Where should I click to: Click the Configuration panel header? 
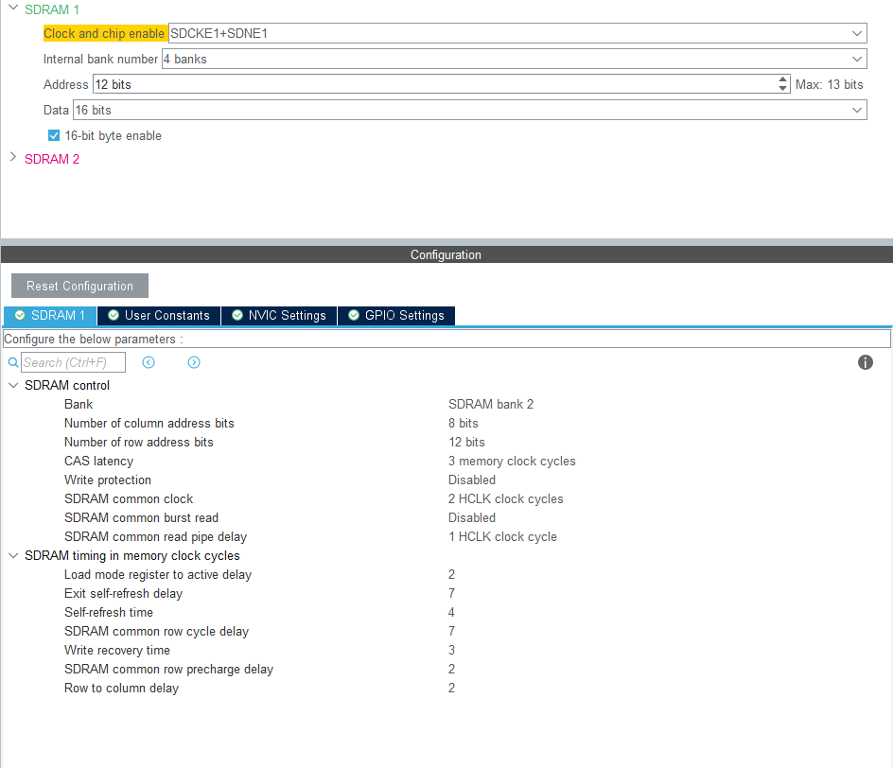tap(446, 254)
